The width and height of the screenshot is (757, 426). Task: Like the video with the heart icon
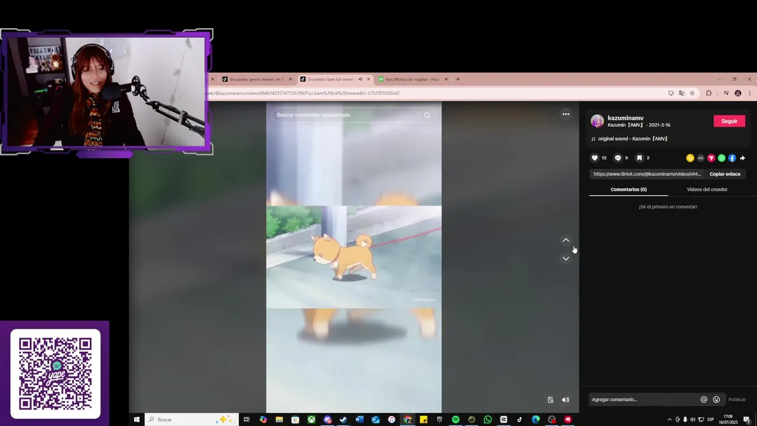click(594, 158)
